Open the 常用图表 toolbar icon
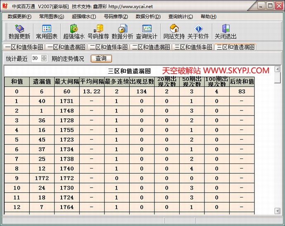This screenshot has height=226, width=285. click(x=47, y=31)
